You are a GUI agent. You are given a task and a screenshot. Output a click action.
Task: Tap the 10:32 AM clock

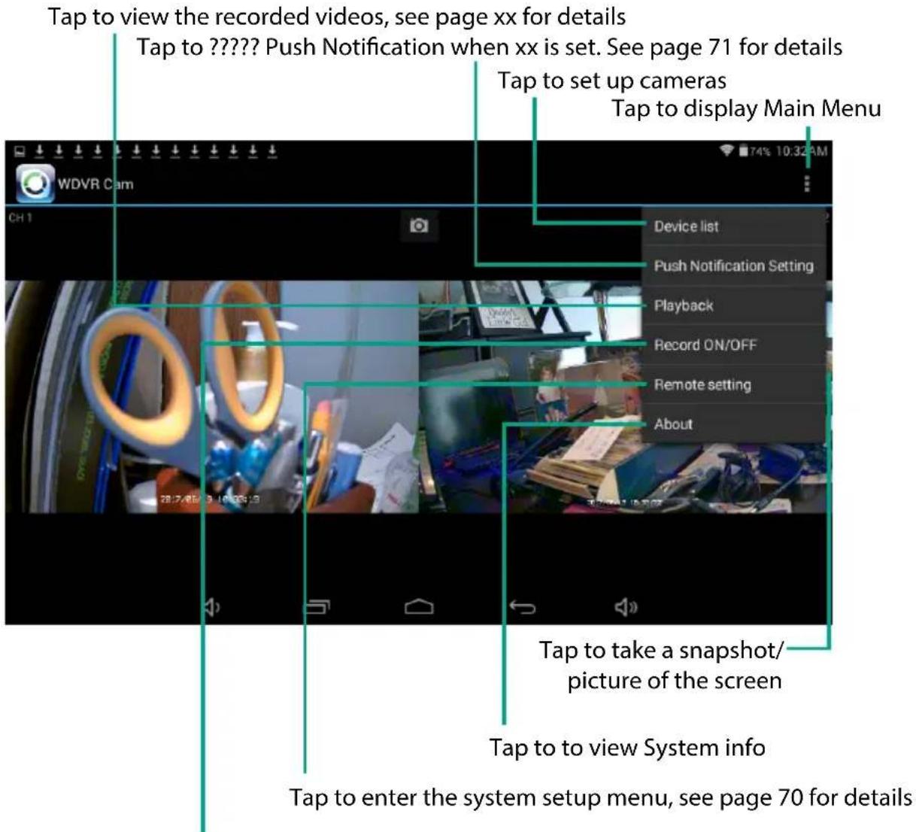click(802, 151)
